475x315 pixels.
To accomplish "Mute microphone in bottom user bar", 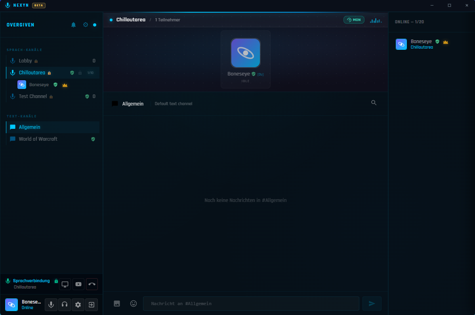I will coord(51,304).
